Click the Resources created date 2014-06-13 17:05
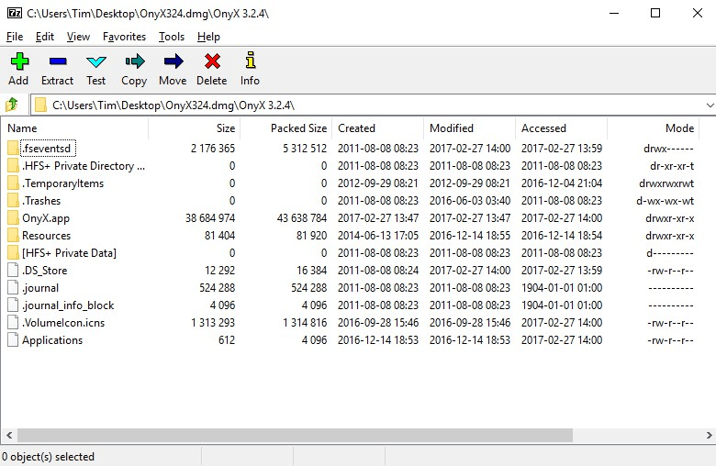The width and height of the screenshot is (716, 466). 378,236
